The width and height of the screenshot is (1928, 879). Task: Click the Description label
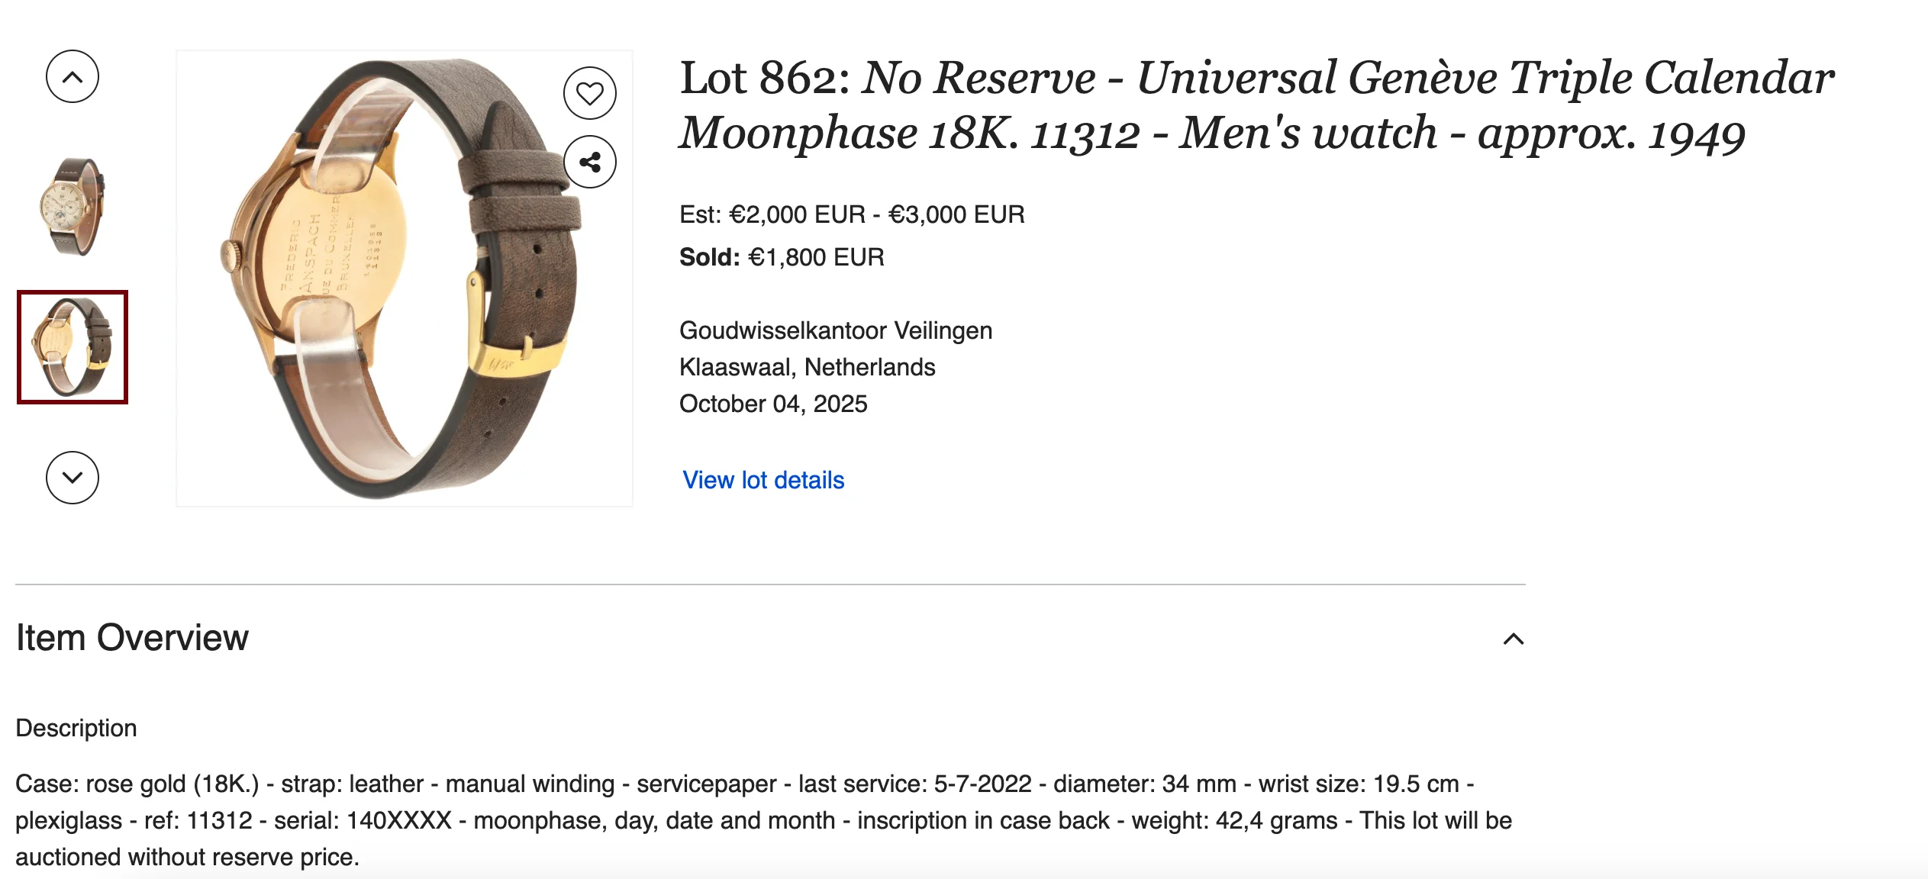click(76, 728)
